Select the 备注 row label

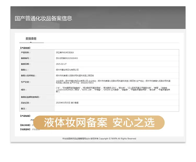tap(24, 109)
